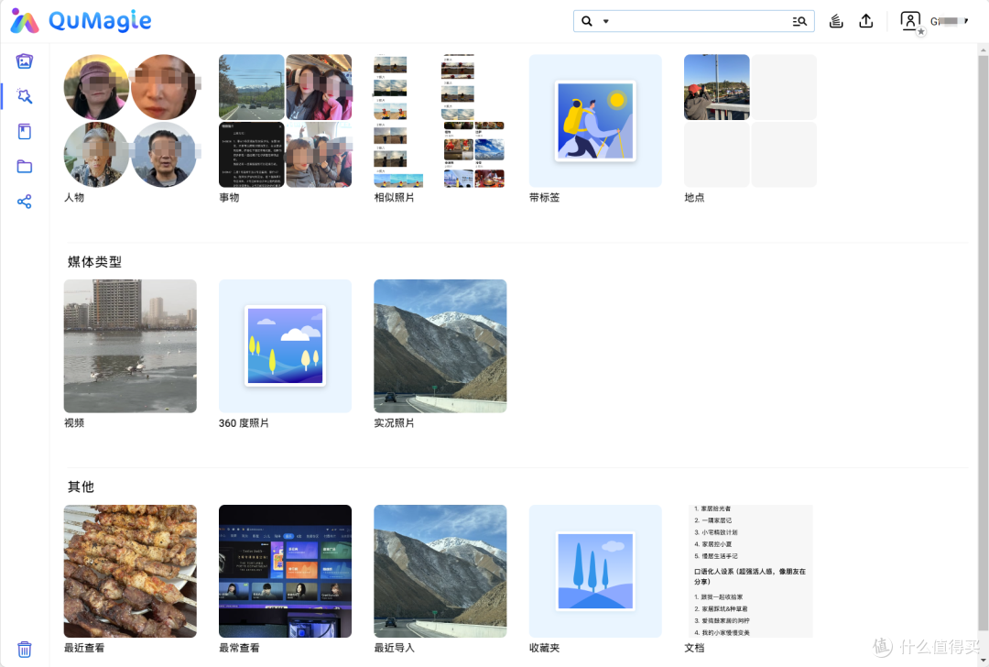This screenshot has width=989, height=667.
Task: Open the 最近导入 recently imported album
Action: pyautogui.click(x=440, y=571)
